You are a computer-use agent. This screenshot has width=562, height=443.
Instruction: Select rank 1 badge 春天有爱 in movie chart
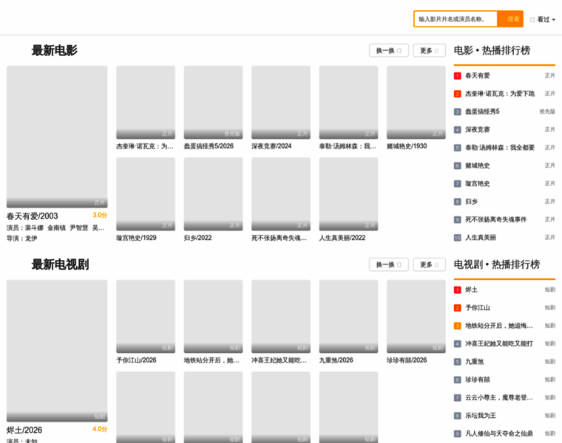tap(457, 75)
